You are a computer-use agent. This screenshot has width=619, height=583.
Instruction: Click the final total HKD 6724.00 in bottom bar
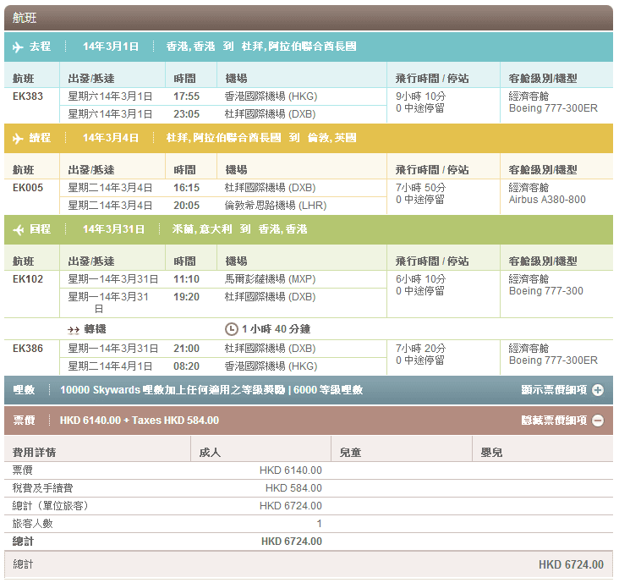pos(571,564)
